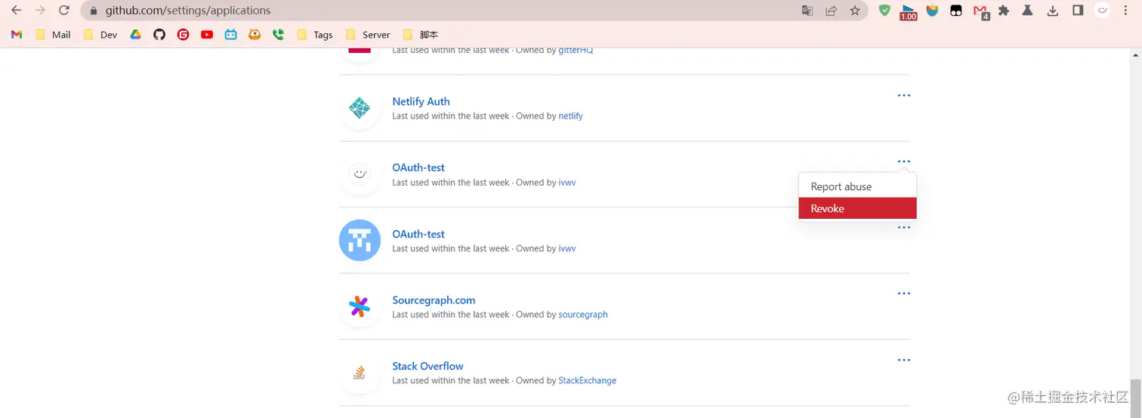This screenshot has height=418, width=1142.
Task: Click the smiley logo of OAuth-test app
Action: pos(360,174)
